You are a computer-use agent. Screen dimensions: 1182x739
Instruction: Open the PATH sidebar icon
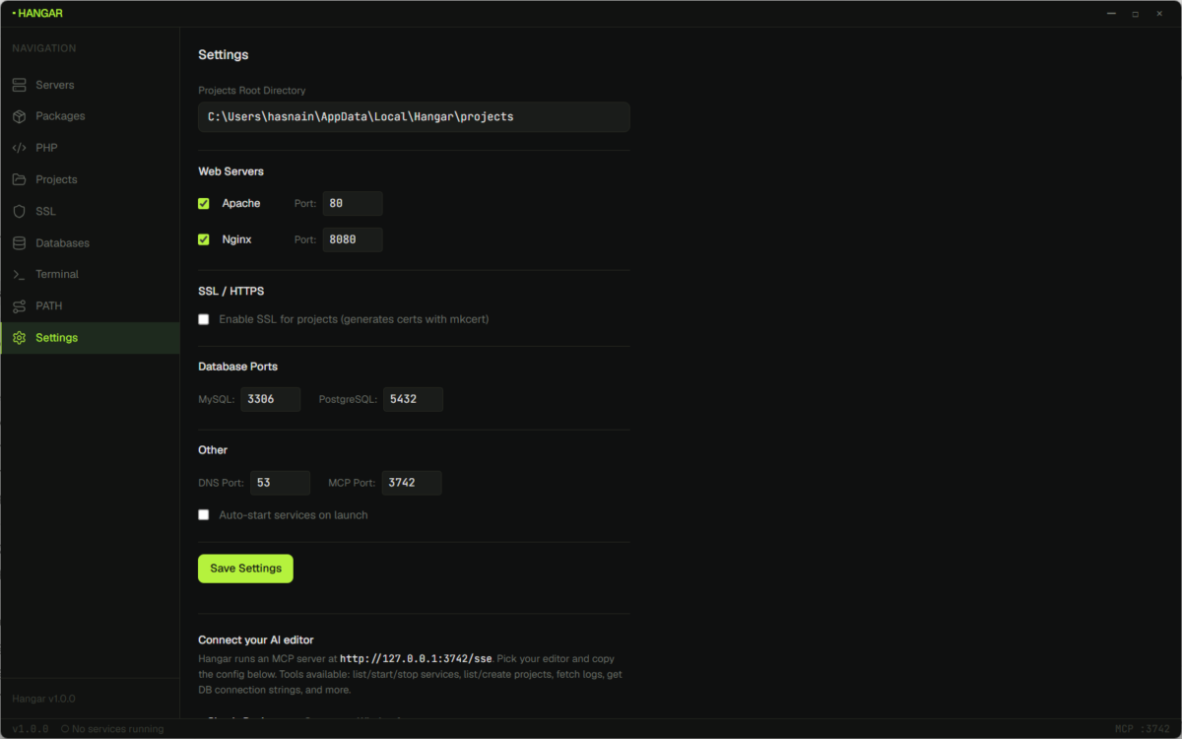(x=19, y=305)
